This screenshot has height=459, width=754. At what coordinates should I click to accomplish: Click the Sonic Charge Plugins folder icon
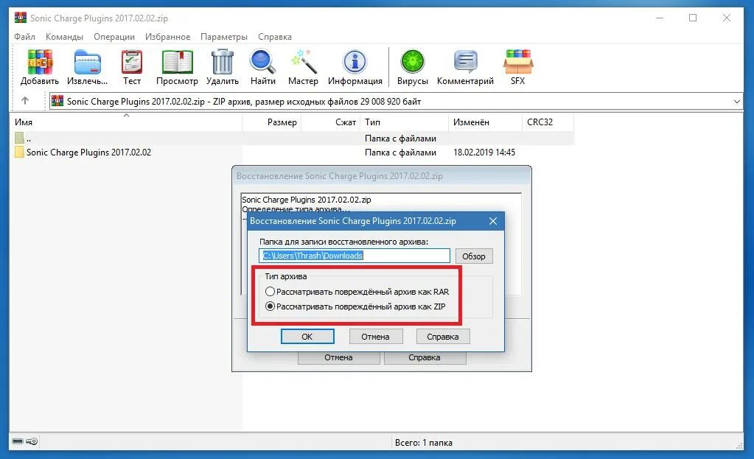[19, 152]
